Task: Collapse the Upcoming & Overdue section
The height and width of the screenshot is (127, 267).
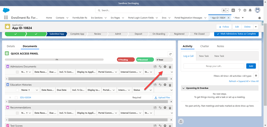Action: [183, 88]
